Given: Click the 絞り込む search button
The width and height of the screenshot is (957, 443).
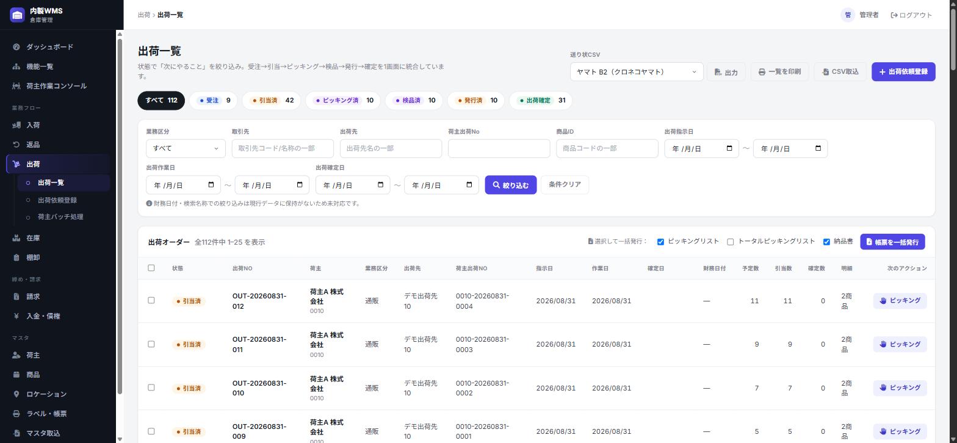Looking at the screenshot, I should coord(511,185).
